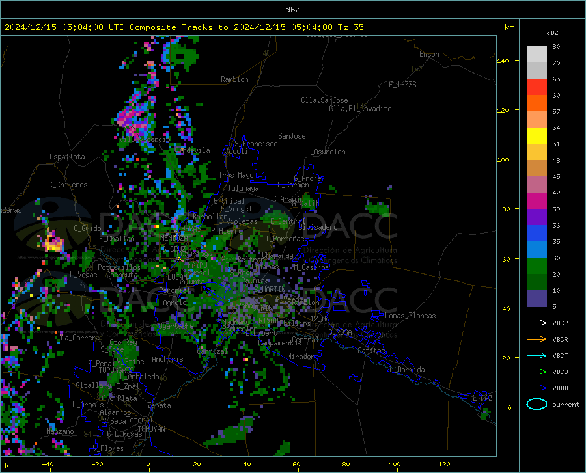Click the 'Mirador' map label
This screenshot has width=586, height=473.
pos(300,357)
